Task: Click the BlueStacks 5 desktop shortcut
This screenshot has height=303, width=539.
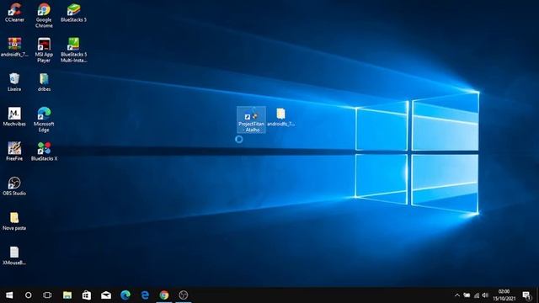Action: coord(73,13)
